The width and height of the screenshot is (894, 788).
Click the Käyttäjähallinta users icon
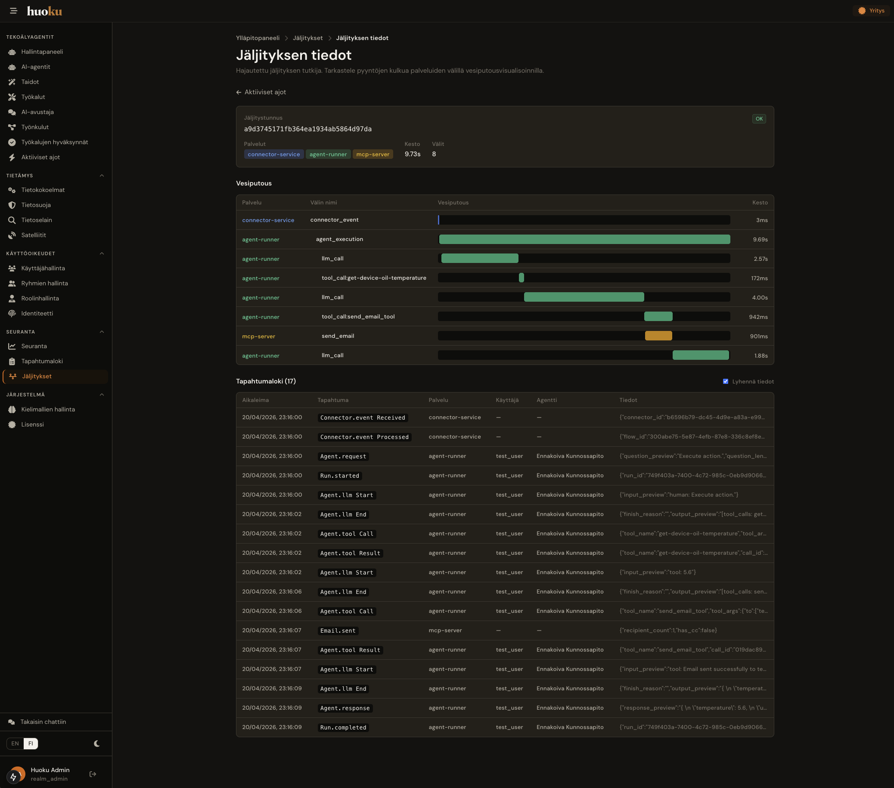[12, 269]
